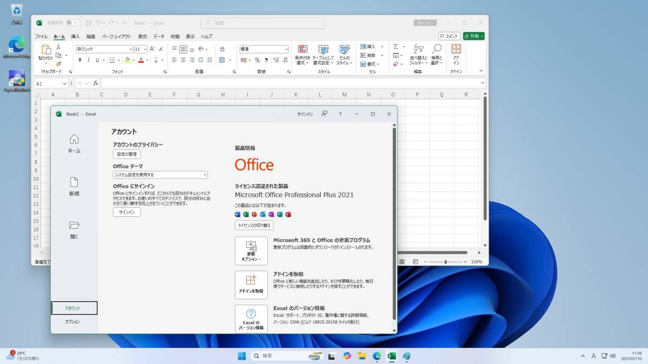Click the Conditional Formatting icon

[x=303, y=50]
